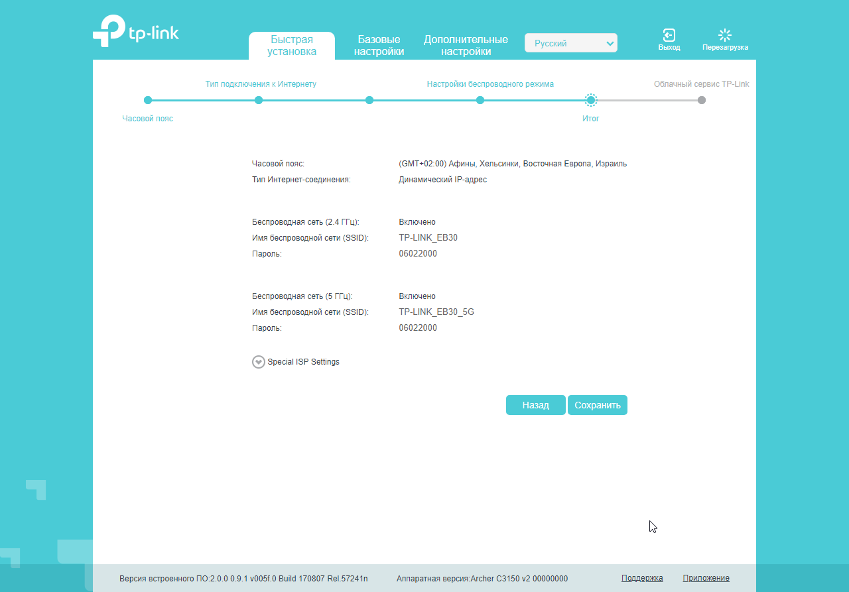Click the 5 ГГц password value

[418, 328]
